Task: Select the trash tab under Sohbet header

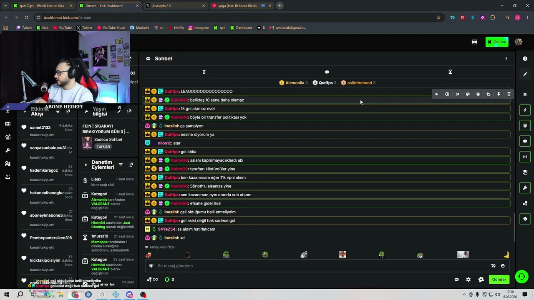Action: (204, 72)
